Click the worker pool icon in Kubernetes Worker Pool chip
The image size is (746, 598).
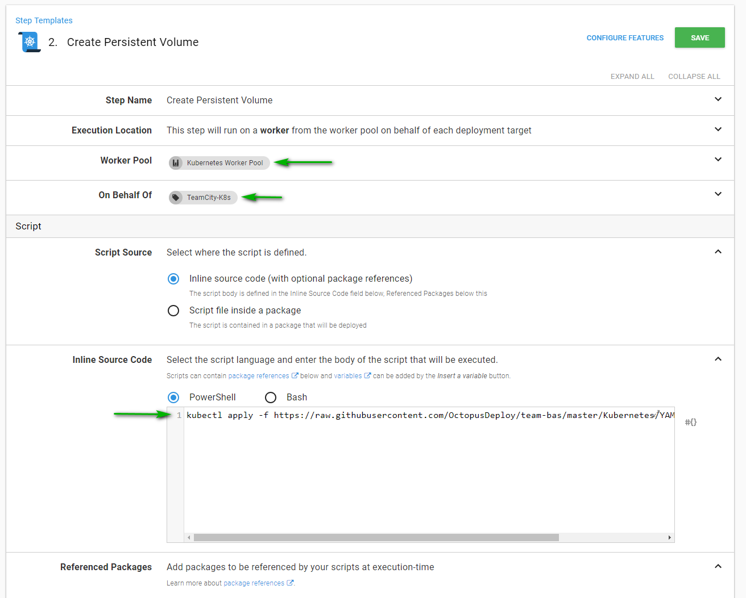176,163
